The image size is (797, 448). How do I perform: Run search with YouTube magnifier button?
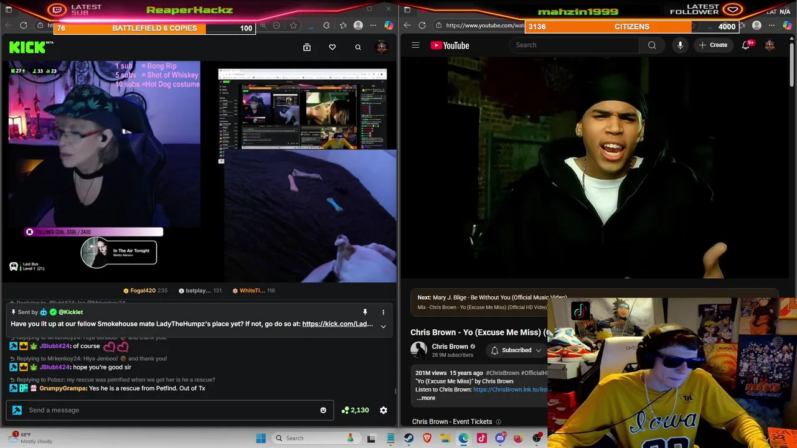(x=652, y=45)
